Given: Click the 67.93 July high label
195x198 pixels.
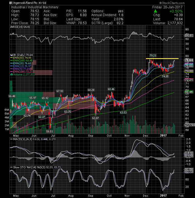Looking at the screenshot, I should [x=60, y=91].
